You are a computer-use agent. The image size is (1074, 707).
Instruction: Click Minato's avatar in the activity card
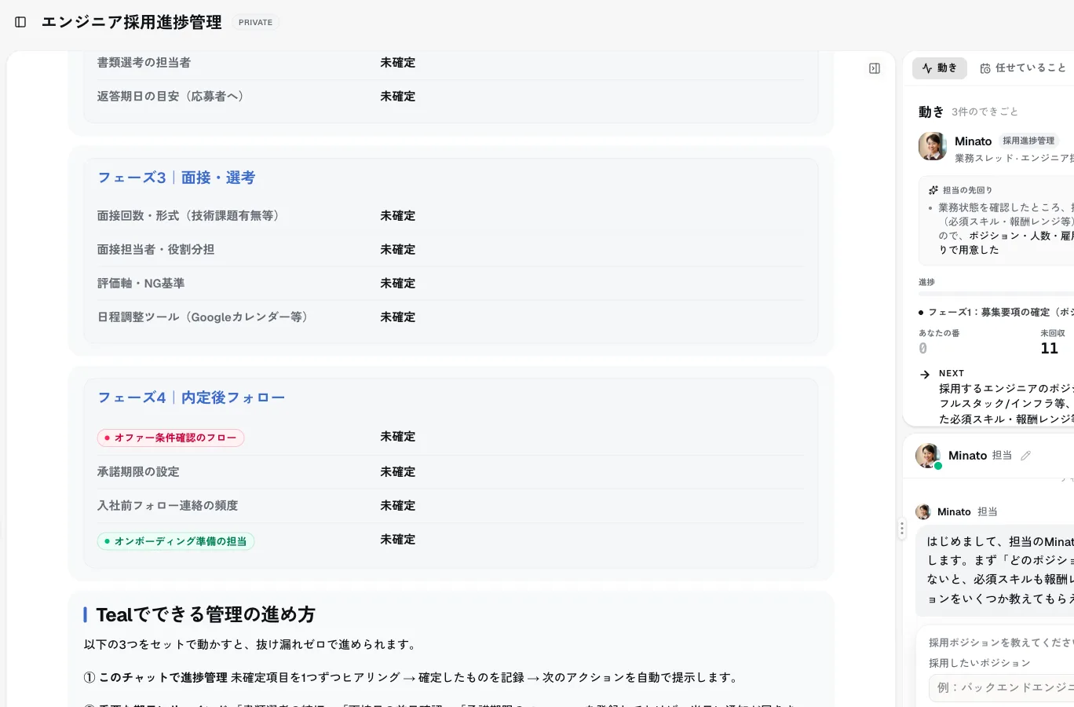[x=933, y=147]
